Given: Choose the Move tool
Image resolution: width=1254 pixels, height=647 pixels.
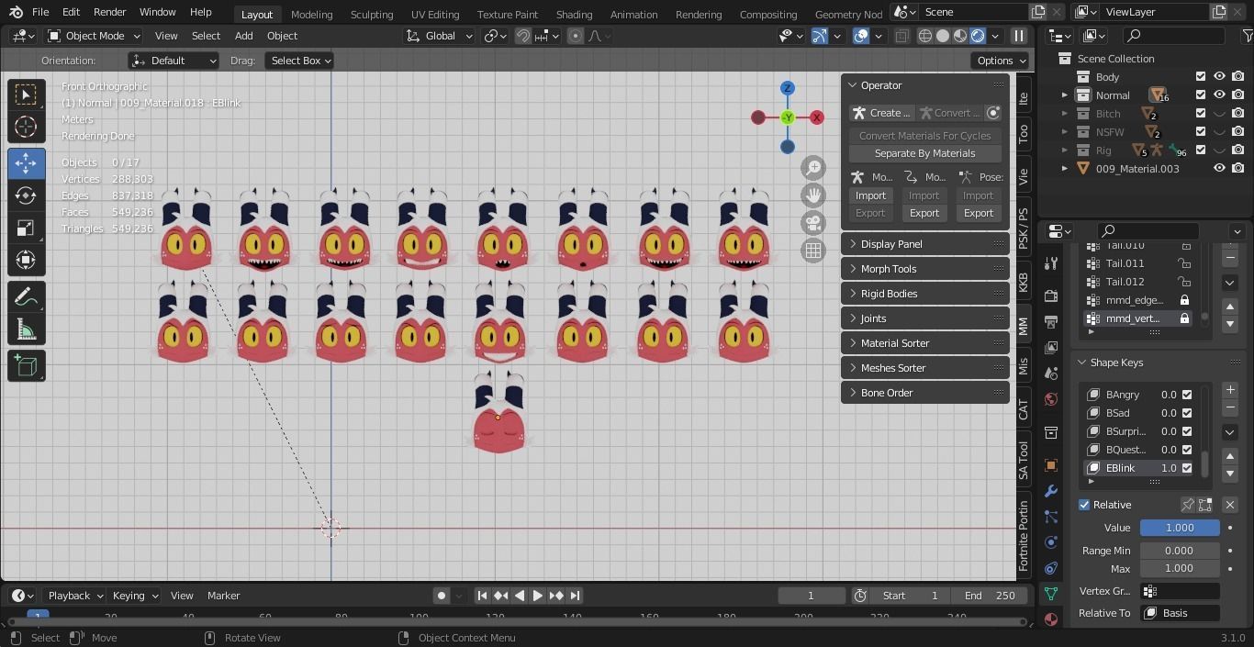Looking at the screenshot, I should (x=27, y=163).
